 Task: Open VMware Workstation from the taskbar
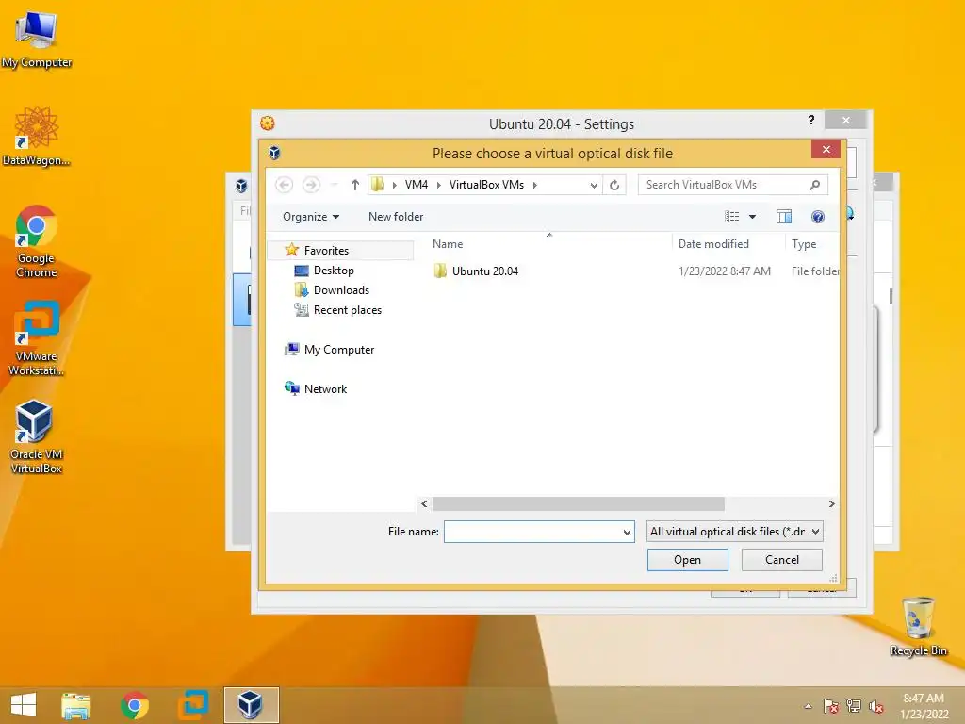[193, 705]
